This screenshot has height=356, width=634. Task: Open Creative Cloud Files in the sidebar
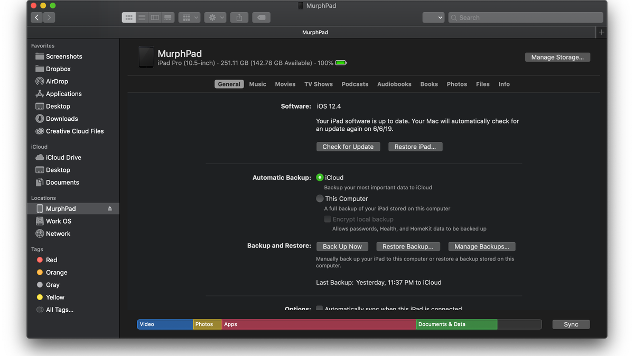click(73, 131)
